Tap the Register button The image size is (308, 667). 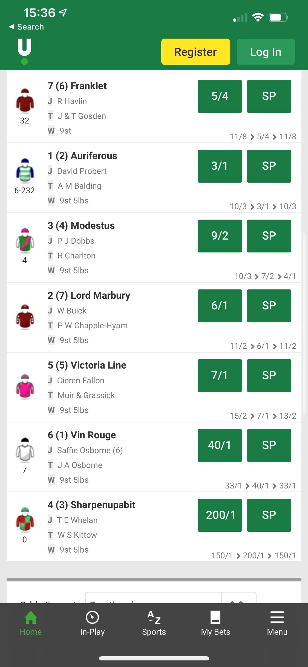click(195, 51)
